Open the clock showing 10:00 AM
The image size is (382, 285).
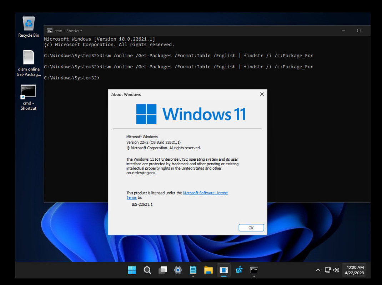click(354, 270)
